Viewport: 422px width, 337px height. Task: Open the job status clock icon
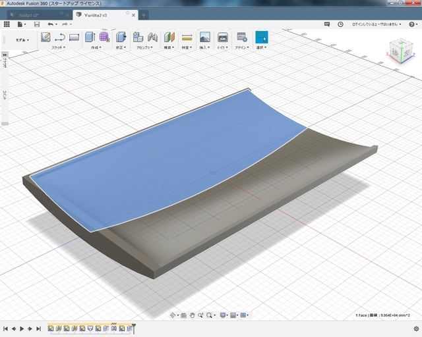pyautogui.click(x=340, y=24)
